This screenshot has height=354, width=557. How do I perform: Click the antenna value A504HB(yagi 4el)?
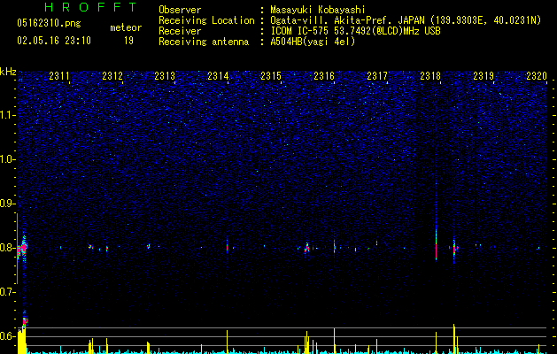313,42
